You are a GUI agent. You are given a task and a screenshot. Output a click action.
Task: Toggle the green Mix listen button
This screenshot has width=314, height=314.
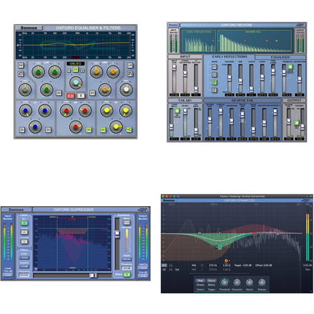(x=24, y=223)
